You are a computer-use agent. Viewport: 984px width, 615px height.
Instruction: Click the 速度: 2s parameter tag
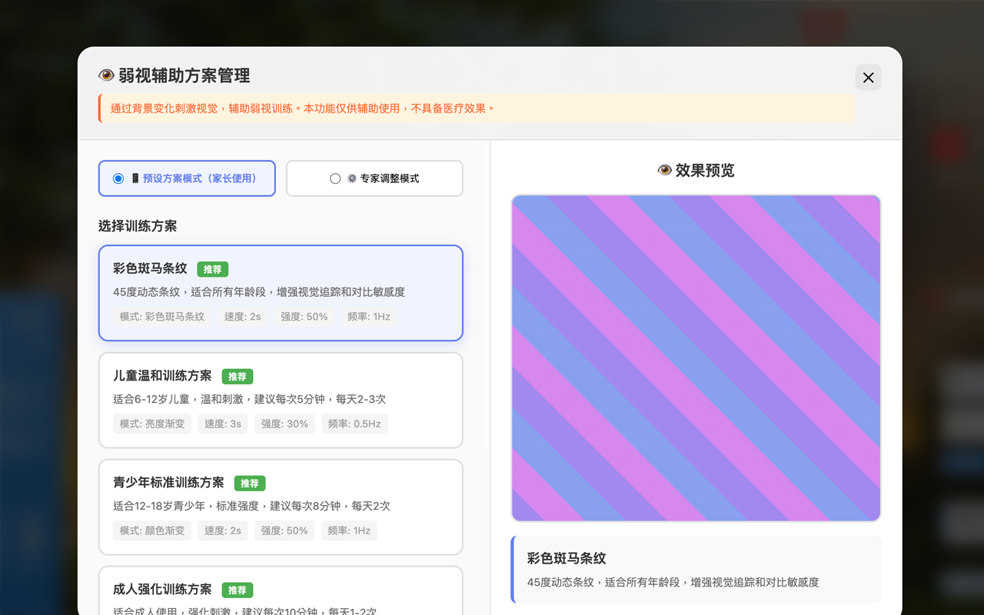tap(242, 316)
